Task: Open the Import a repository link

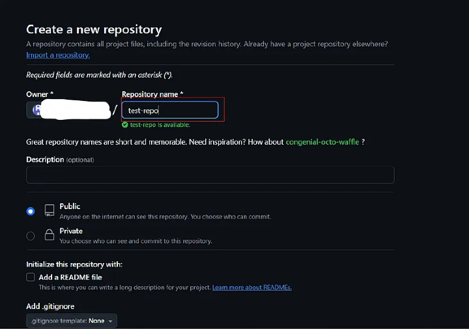Action: pyautogui.click(x=58, y=55)
